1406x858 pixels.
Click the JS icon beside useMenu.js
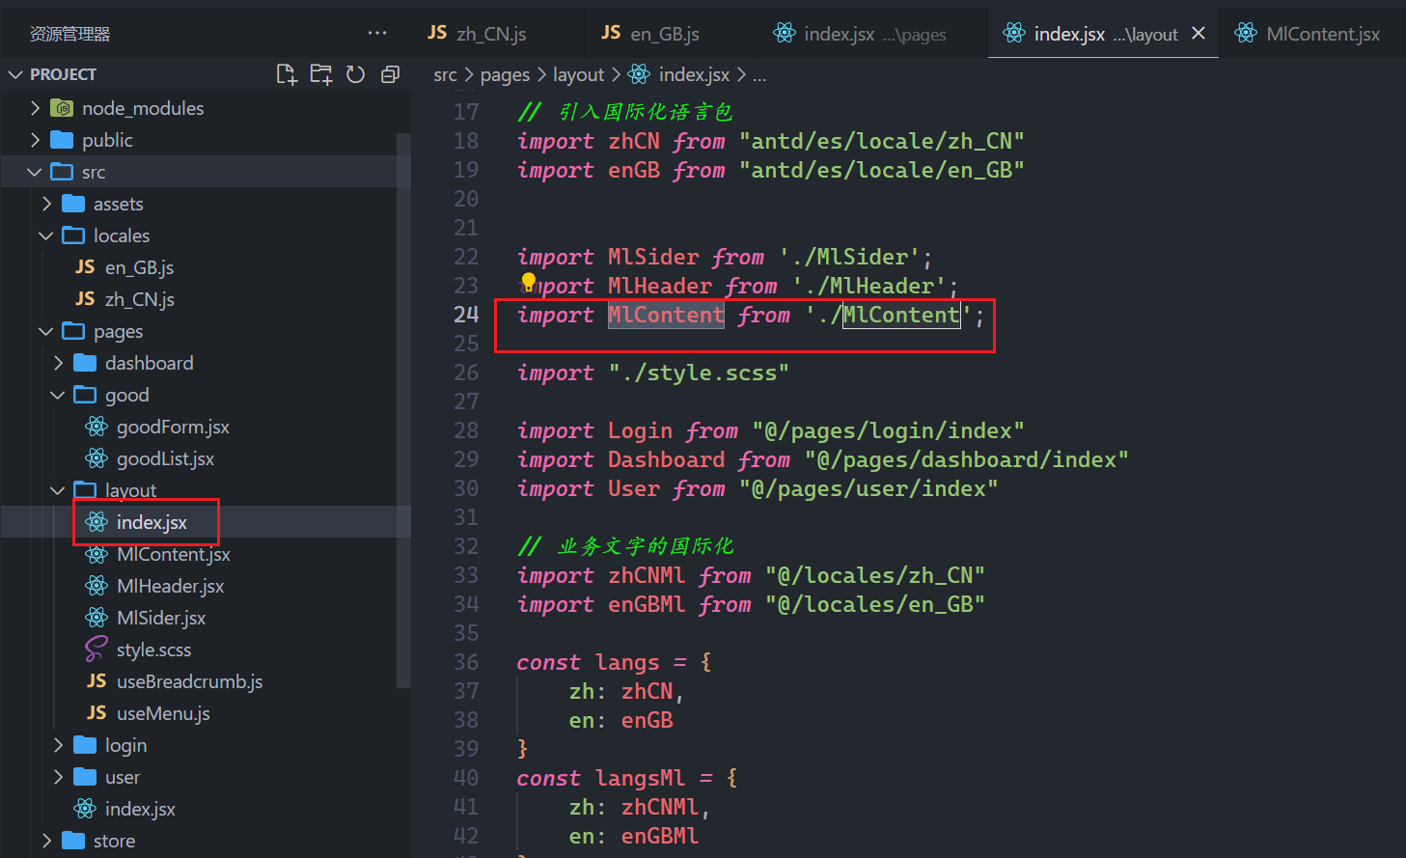click(96, 713)
